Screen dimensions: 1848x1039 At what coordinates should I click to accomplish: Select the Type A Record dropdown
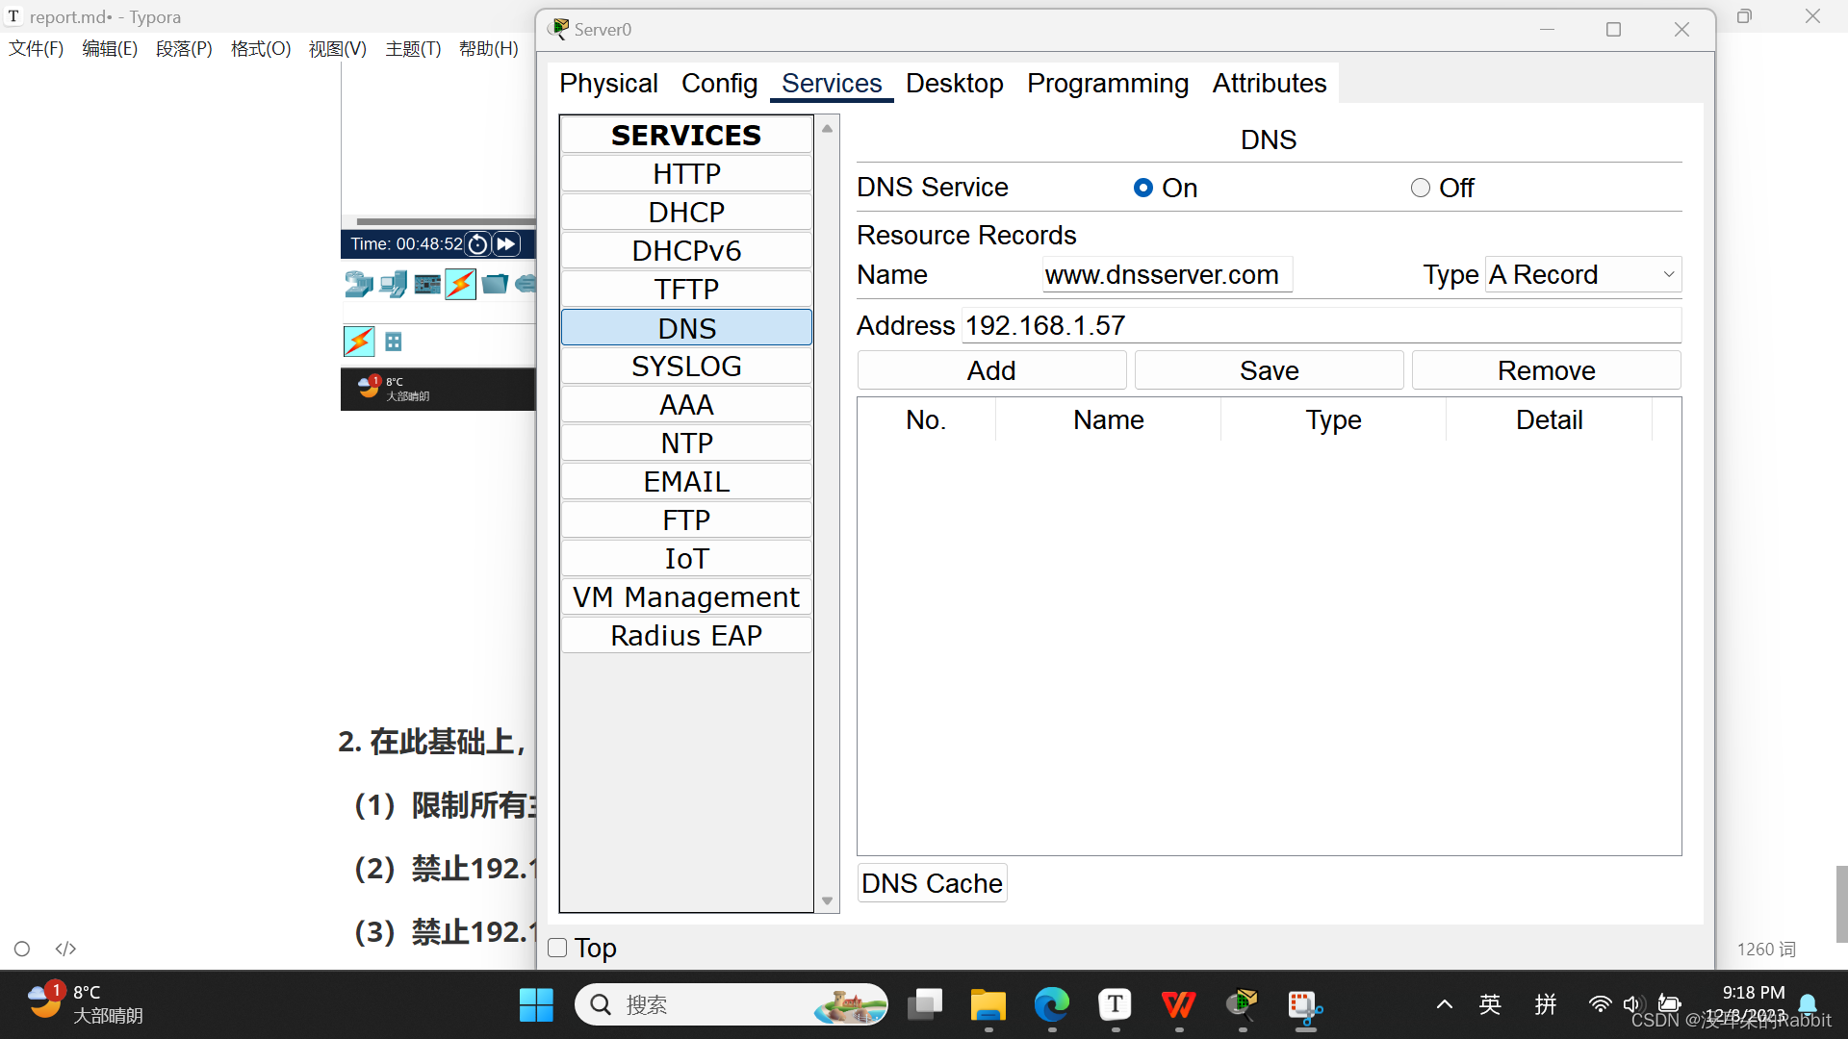coord(1581,274)
